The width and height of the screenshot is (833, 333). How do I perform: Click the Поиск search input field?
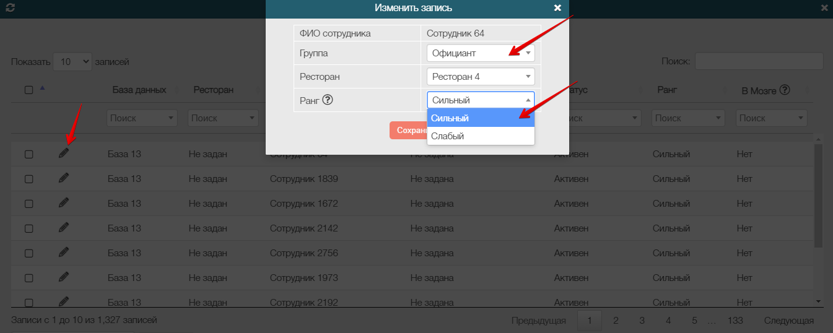pyautogui.click(x=759, y=61)
